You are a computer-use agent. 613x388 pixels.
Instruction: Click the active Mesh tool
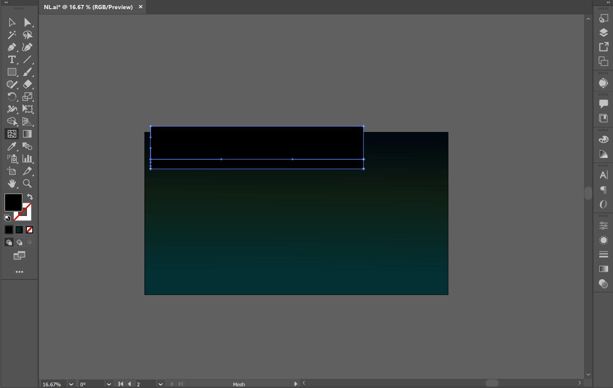[12, 134]
